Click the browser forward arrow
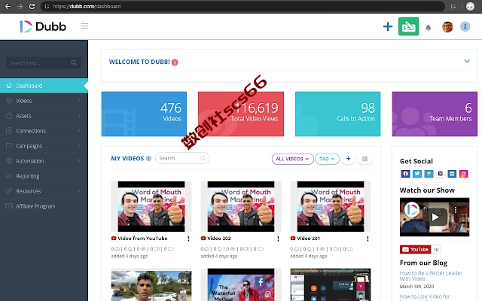The height and width of the screenshot is (301, 482). point(20,6)
